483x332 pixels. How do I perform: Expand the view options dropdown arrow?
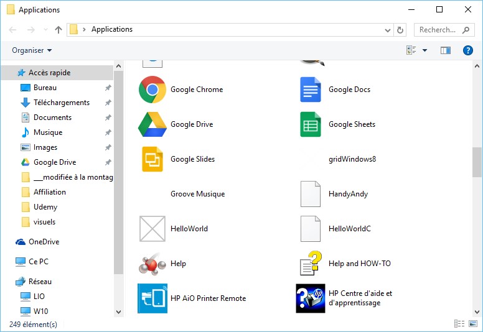coord(425,50)
